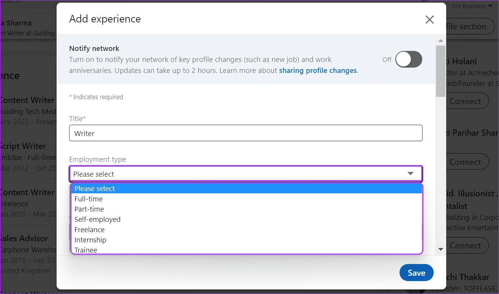Connect with the Illusionist profile suggestion
The image size is (499, 294).
467,246
